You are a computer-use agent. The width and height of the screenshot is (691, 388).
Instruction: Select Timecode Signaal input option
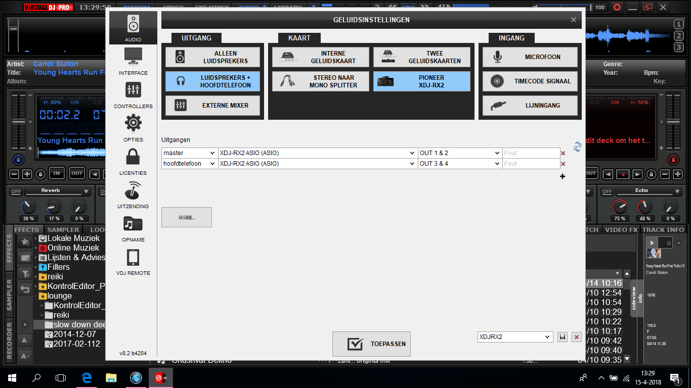[530, 81]
